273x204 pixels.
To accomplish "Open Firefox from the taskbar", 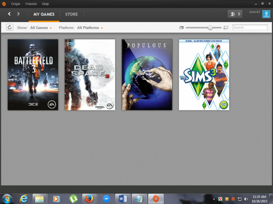I will click(89, 199).
